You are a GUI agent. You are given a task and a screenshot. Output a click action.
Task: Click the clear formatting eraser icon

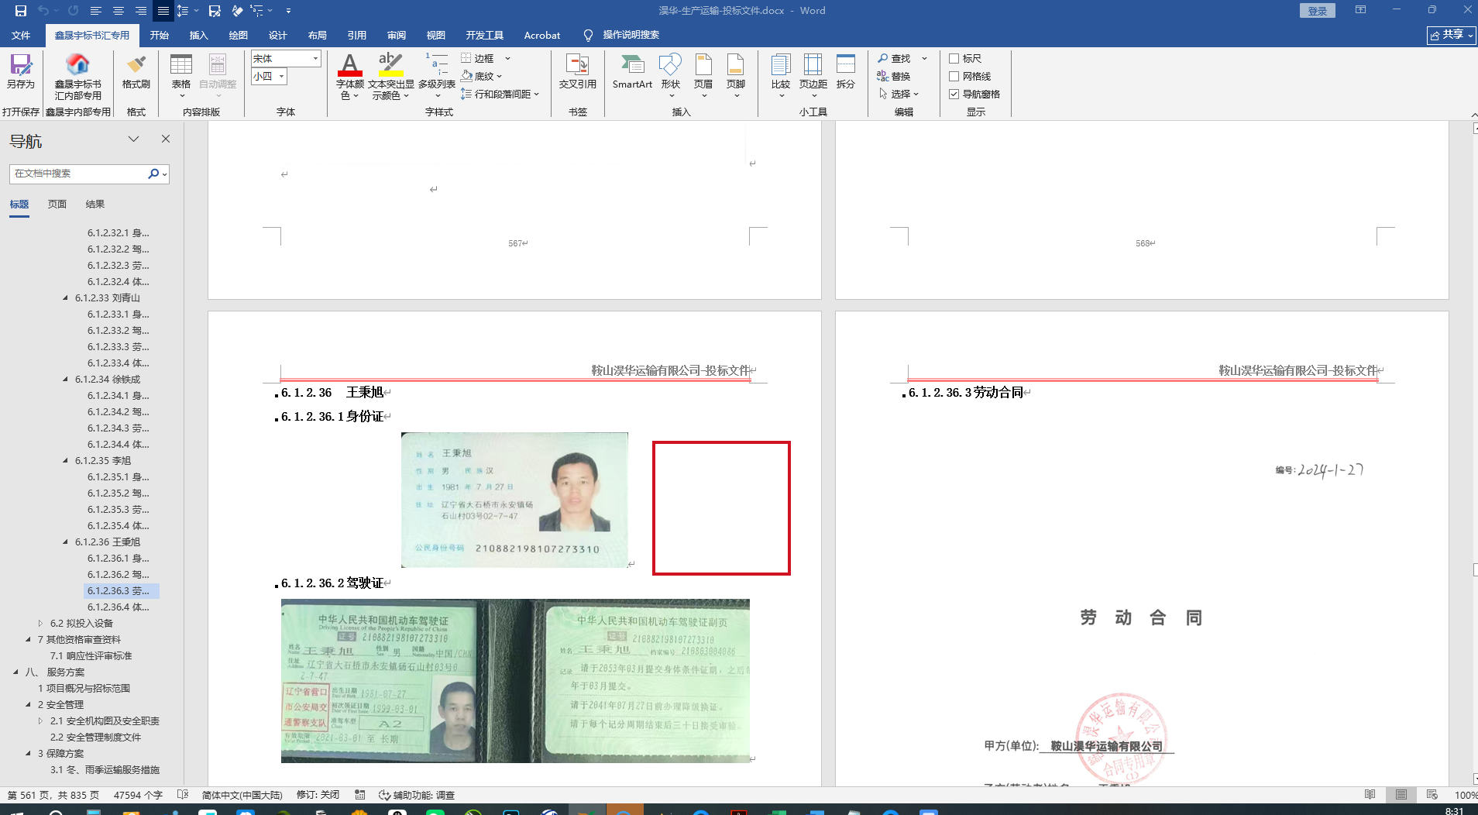(237, 11)
